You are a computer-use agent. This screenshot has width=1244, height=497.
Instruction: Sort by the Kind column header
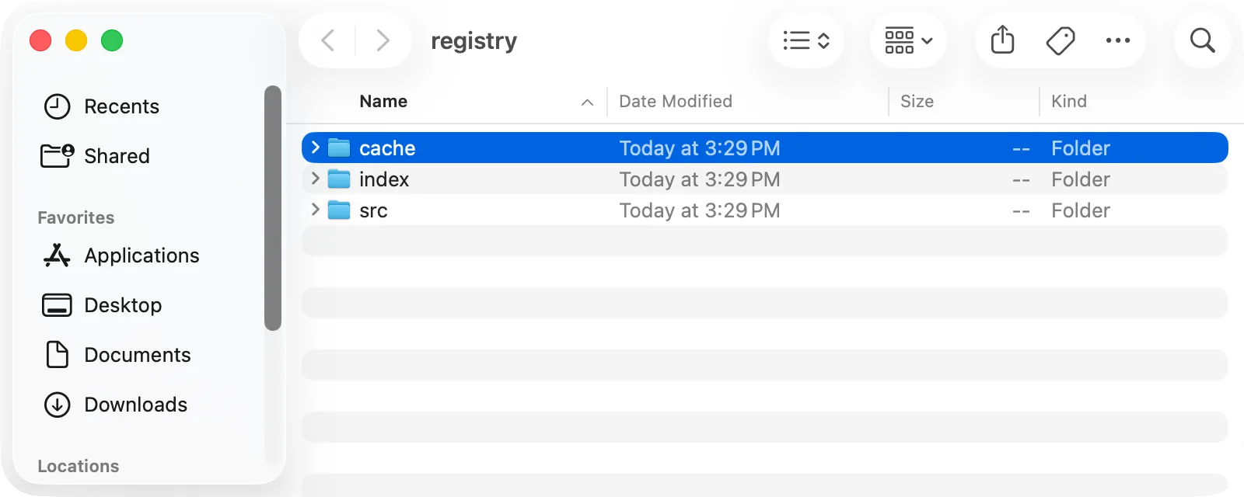[x=1069, y=102]
